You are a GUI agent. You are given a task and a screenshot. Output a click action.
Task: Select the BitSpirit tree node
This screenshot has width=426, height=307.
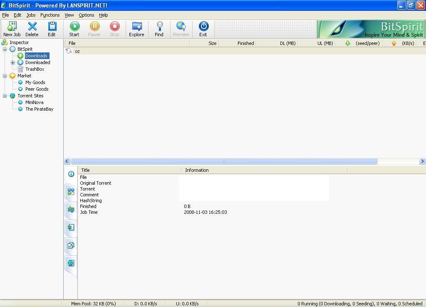tap(25, 49)
